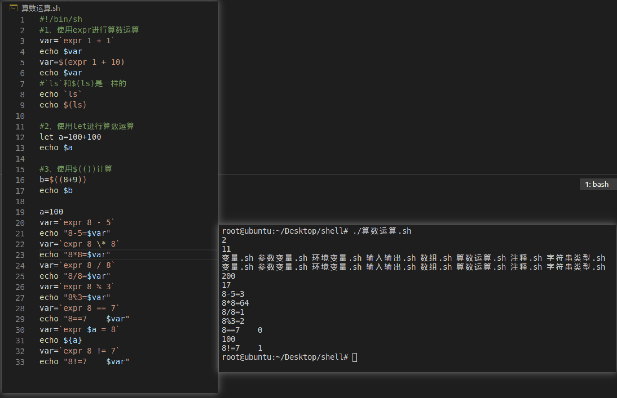Click the comment '#3、使用$(())计算'
Image resolution: width=617 pixels, height=398 pixels.
76,169
